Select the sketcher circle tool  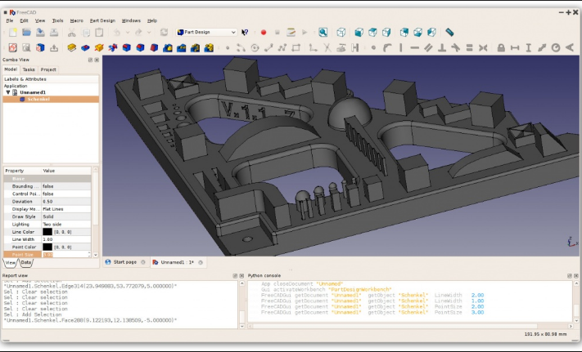(x=255, y=47)
